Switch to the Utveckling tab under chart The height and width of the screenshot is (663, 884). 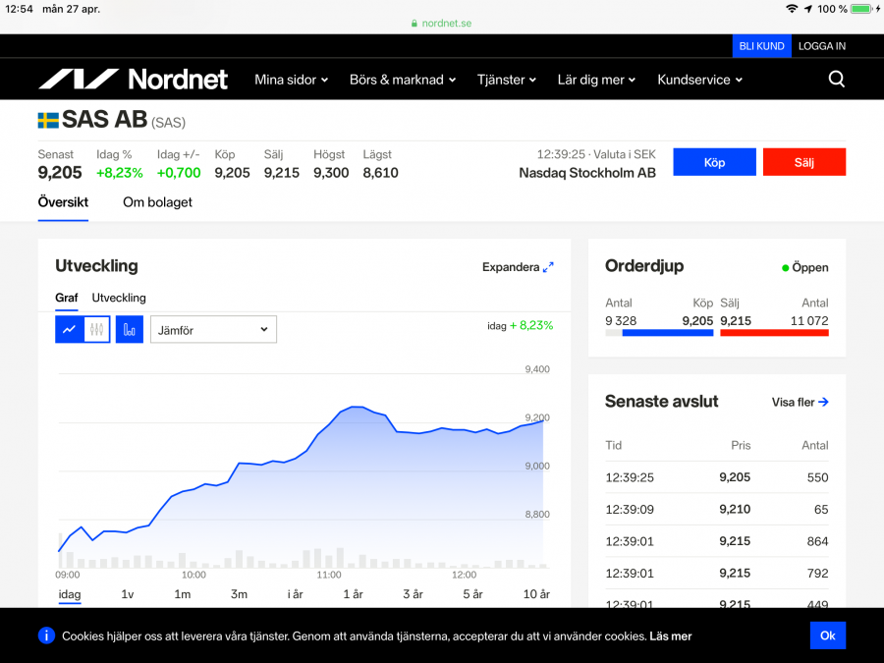click(x=119, y=298)
